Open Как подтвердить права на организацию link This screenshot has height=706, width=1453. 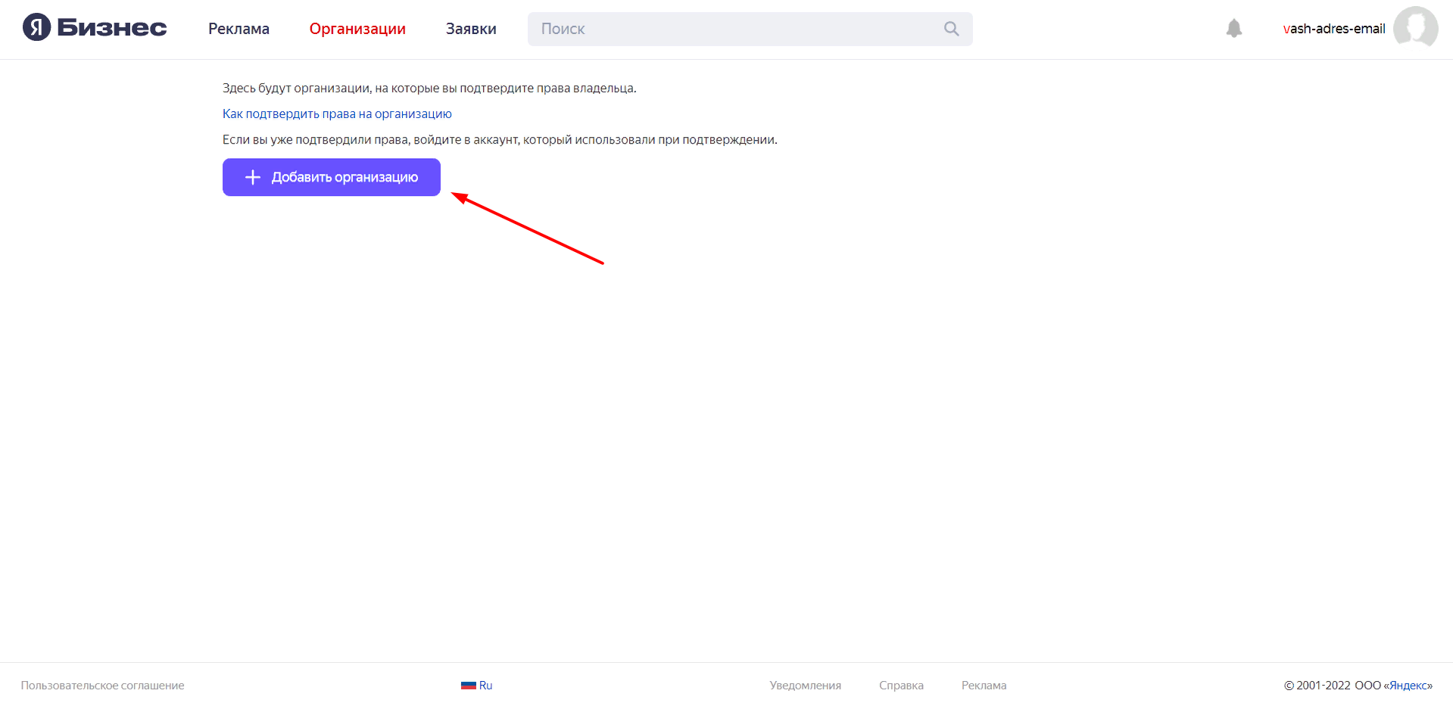(337, 114)
